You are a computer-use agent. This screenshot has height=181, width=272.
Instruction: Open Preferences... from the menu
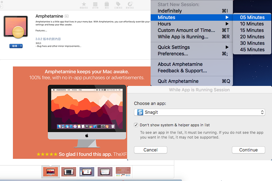[192, 54]
